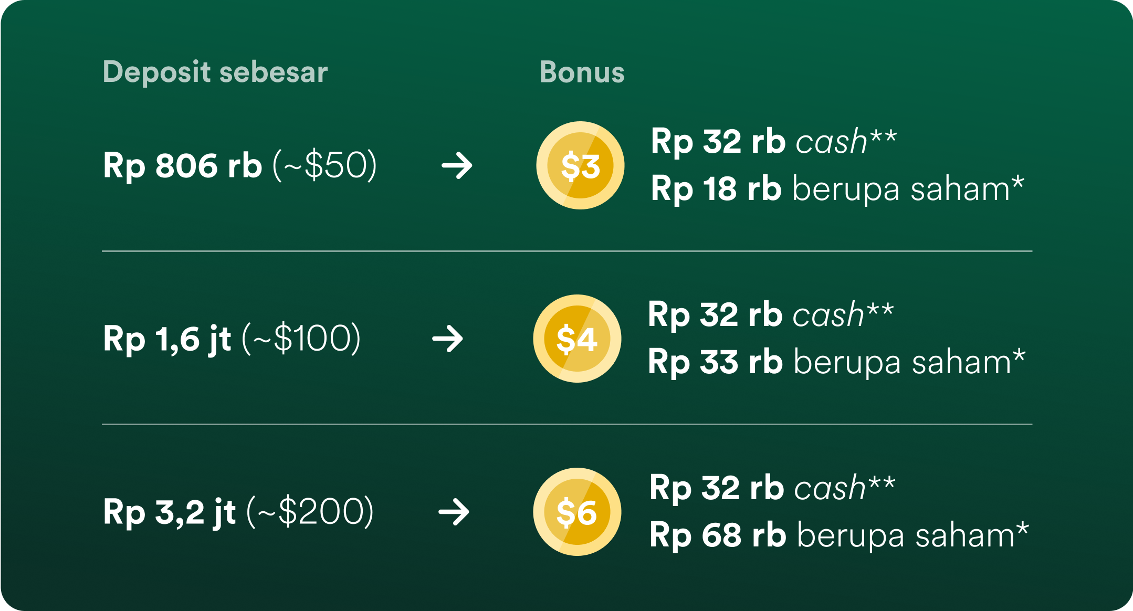Click the (~$200) dollar equivalent text
The image size is (1133, 611).
(310, 512)
